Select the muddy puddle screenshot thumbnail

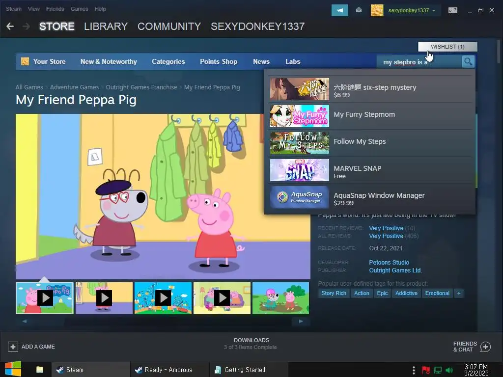coord(280,298)
